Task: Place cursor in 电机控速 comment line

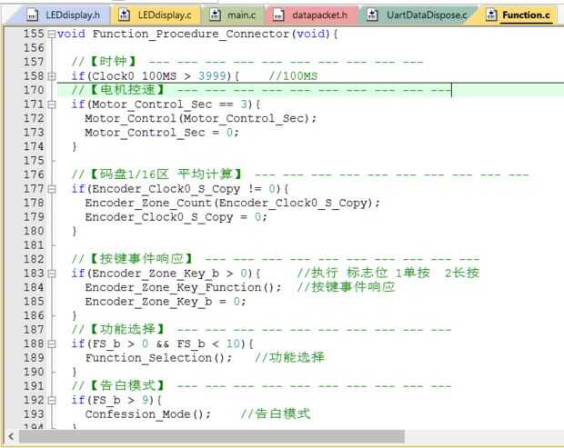Action: point(261,90)
